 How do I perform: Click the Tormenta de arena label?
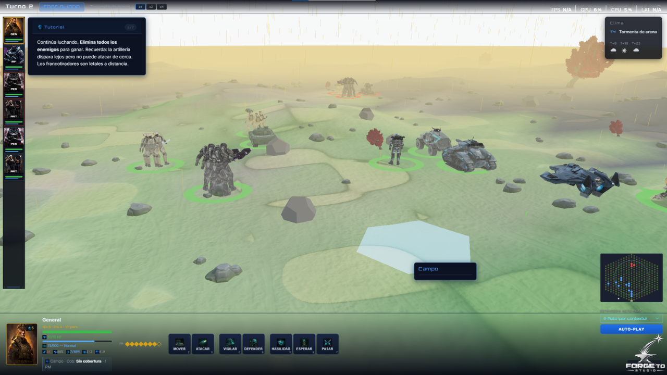pyautogui.click(x=638, y=32)
